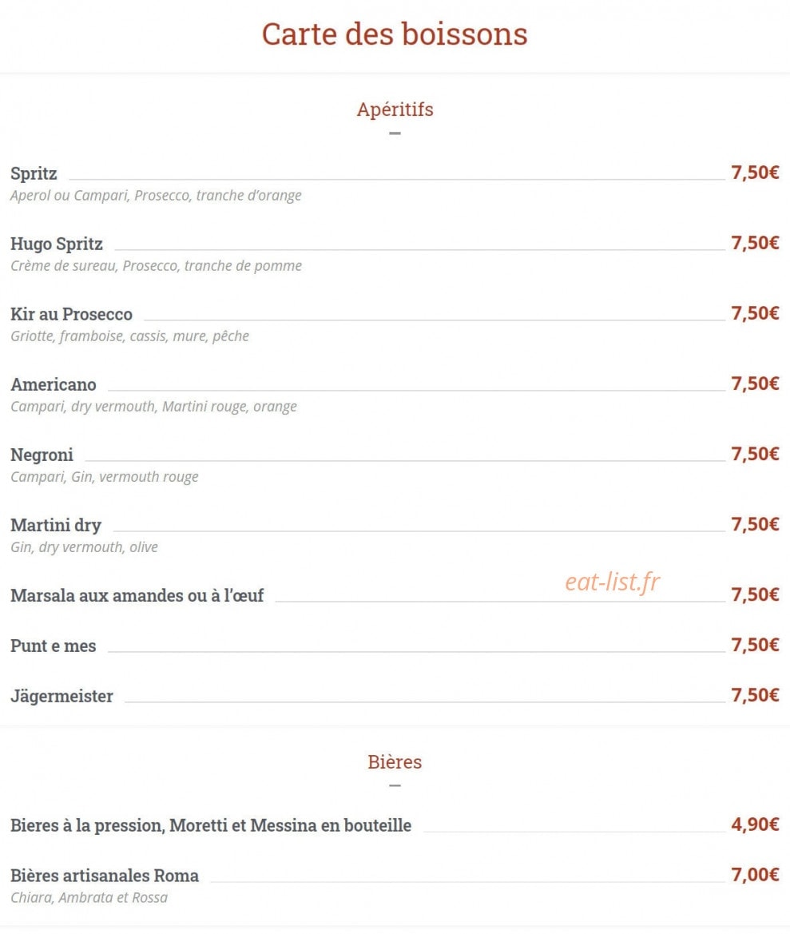Select the Negroni entry
790x934 pixels.
pos(42,455)
